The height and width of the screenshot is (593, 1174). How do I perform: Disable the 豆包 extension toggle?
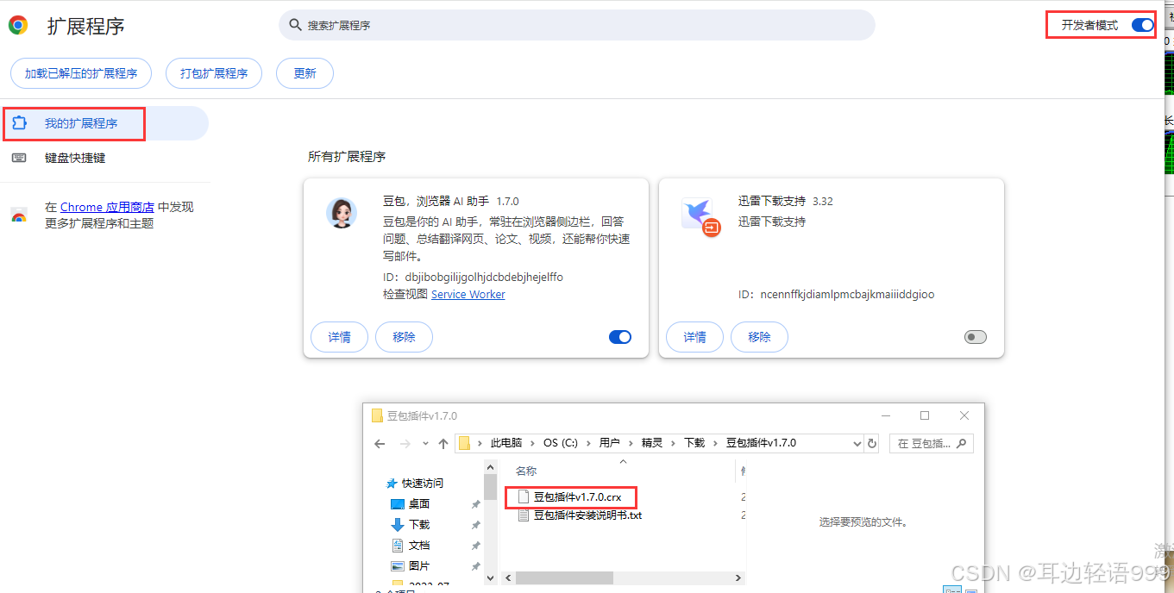[x=620, y=337]
